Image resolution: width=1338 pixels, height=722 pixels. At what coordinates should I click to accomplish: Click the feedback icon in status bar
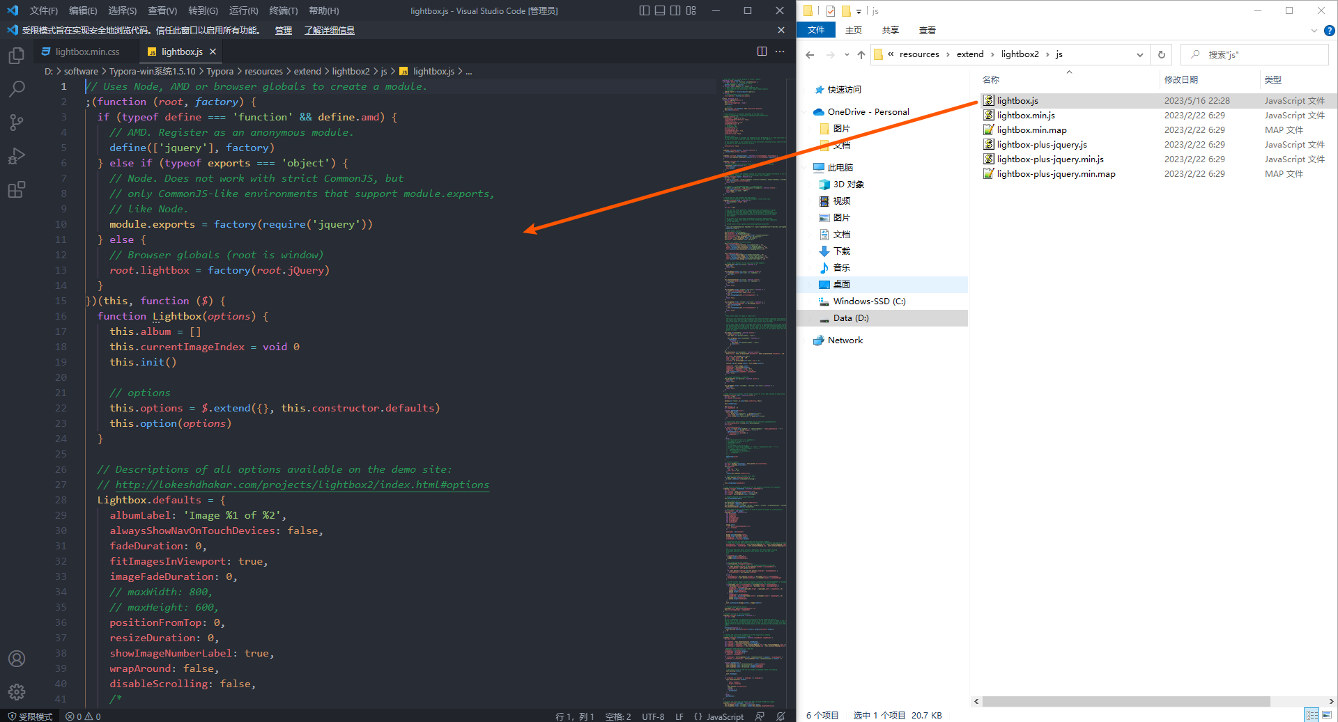coord(760,716)
